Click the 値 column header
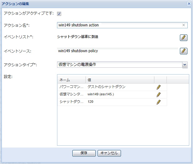193x164 pixels. [x=120, y=80]
